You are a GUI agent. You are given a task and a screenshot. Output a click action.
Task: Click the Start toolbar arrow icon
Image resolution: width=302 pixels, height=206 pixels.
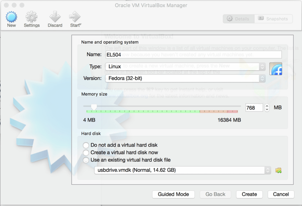(75, 17)
